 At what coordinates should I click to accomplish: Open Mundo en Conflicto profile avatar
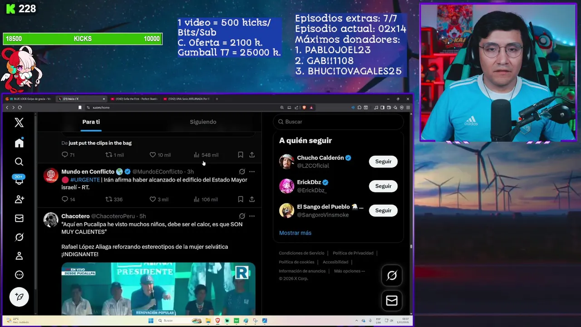point(51,175)
